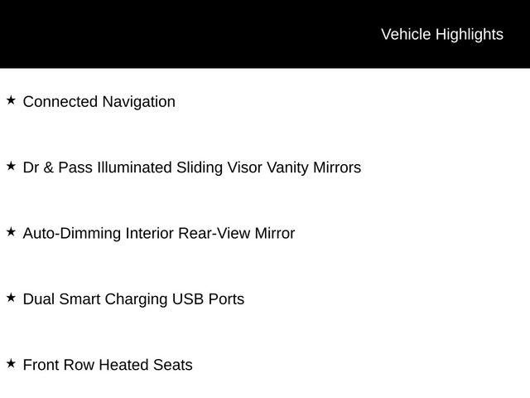Click the Auto-Dimming Mirror star bullet
Screen dimensions: 530x398
[x=11, y=232]
